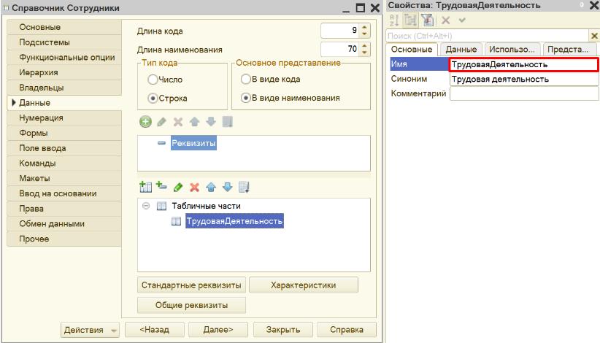Maximize the Справочник Сотрудники window
Image resolution: width=600 pixels, height=343 pixels.
(360, 7)
